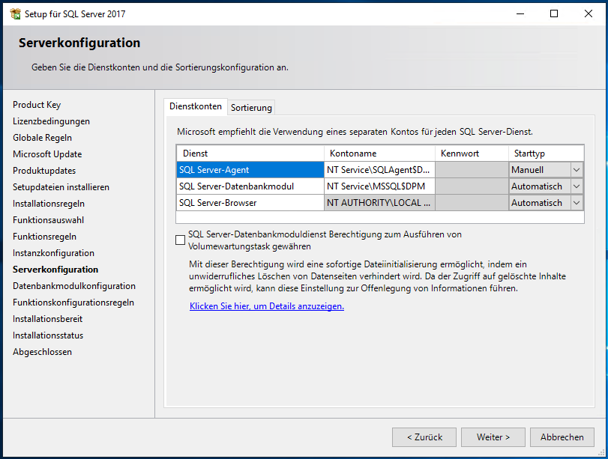Click the SQL Server setup icon in title bar
608x459 pixels.
click(x=16, y=14)
